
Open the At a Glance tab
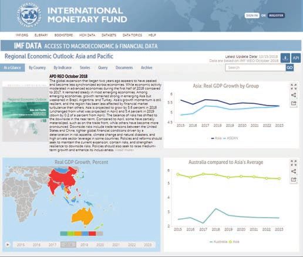(x=12, y=67)
